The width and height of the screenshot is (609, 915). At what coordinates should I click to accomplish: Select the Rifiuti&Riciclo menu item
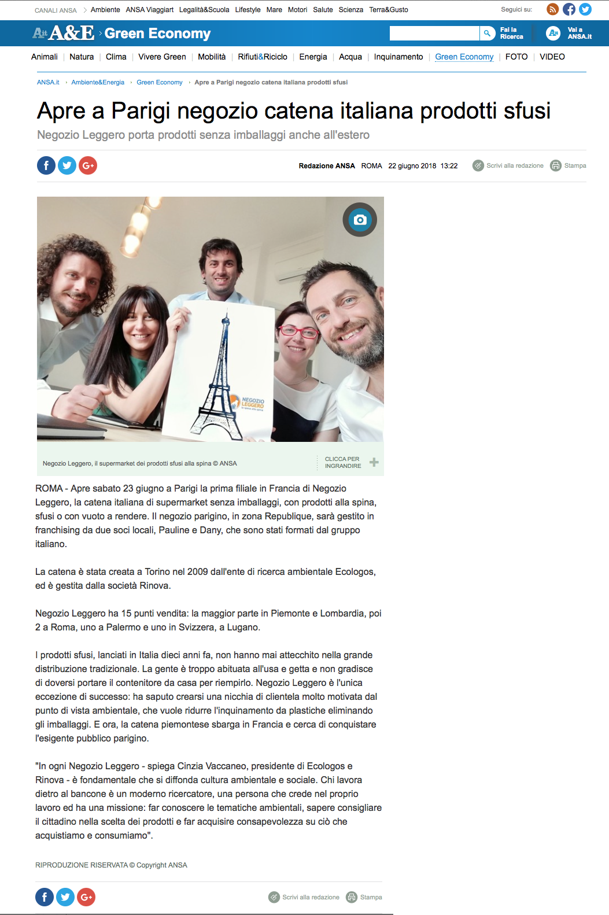pyautogui.click(x=263, y=57)
